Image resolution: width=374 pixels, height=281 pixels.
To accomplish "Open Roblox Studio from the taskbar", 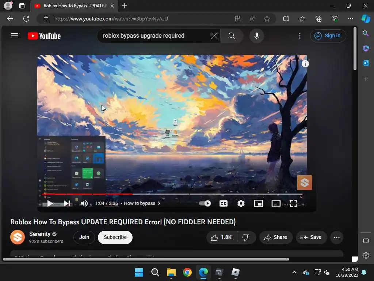I will [x=236, y=272].
